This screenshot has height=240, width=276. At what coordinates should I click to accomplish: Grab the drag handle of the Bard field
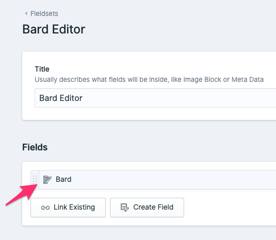click(35, 180)
